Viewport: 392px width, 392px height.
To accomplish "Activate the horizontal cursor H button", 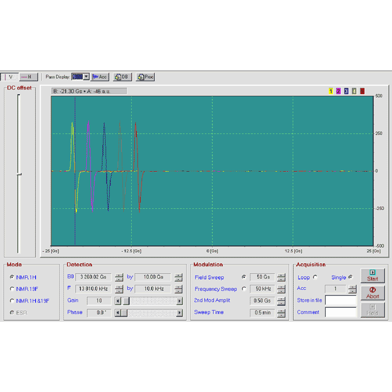I will coord(28,77).
